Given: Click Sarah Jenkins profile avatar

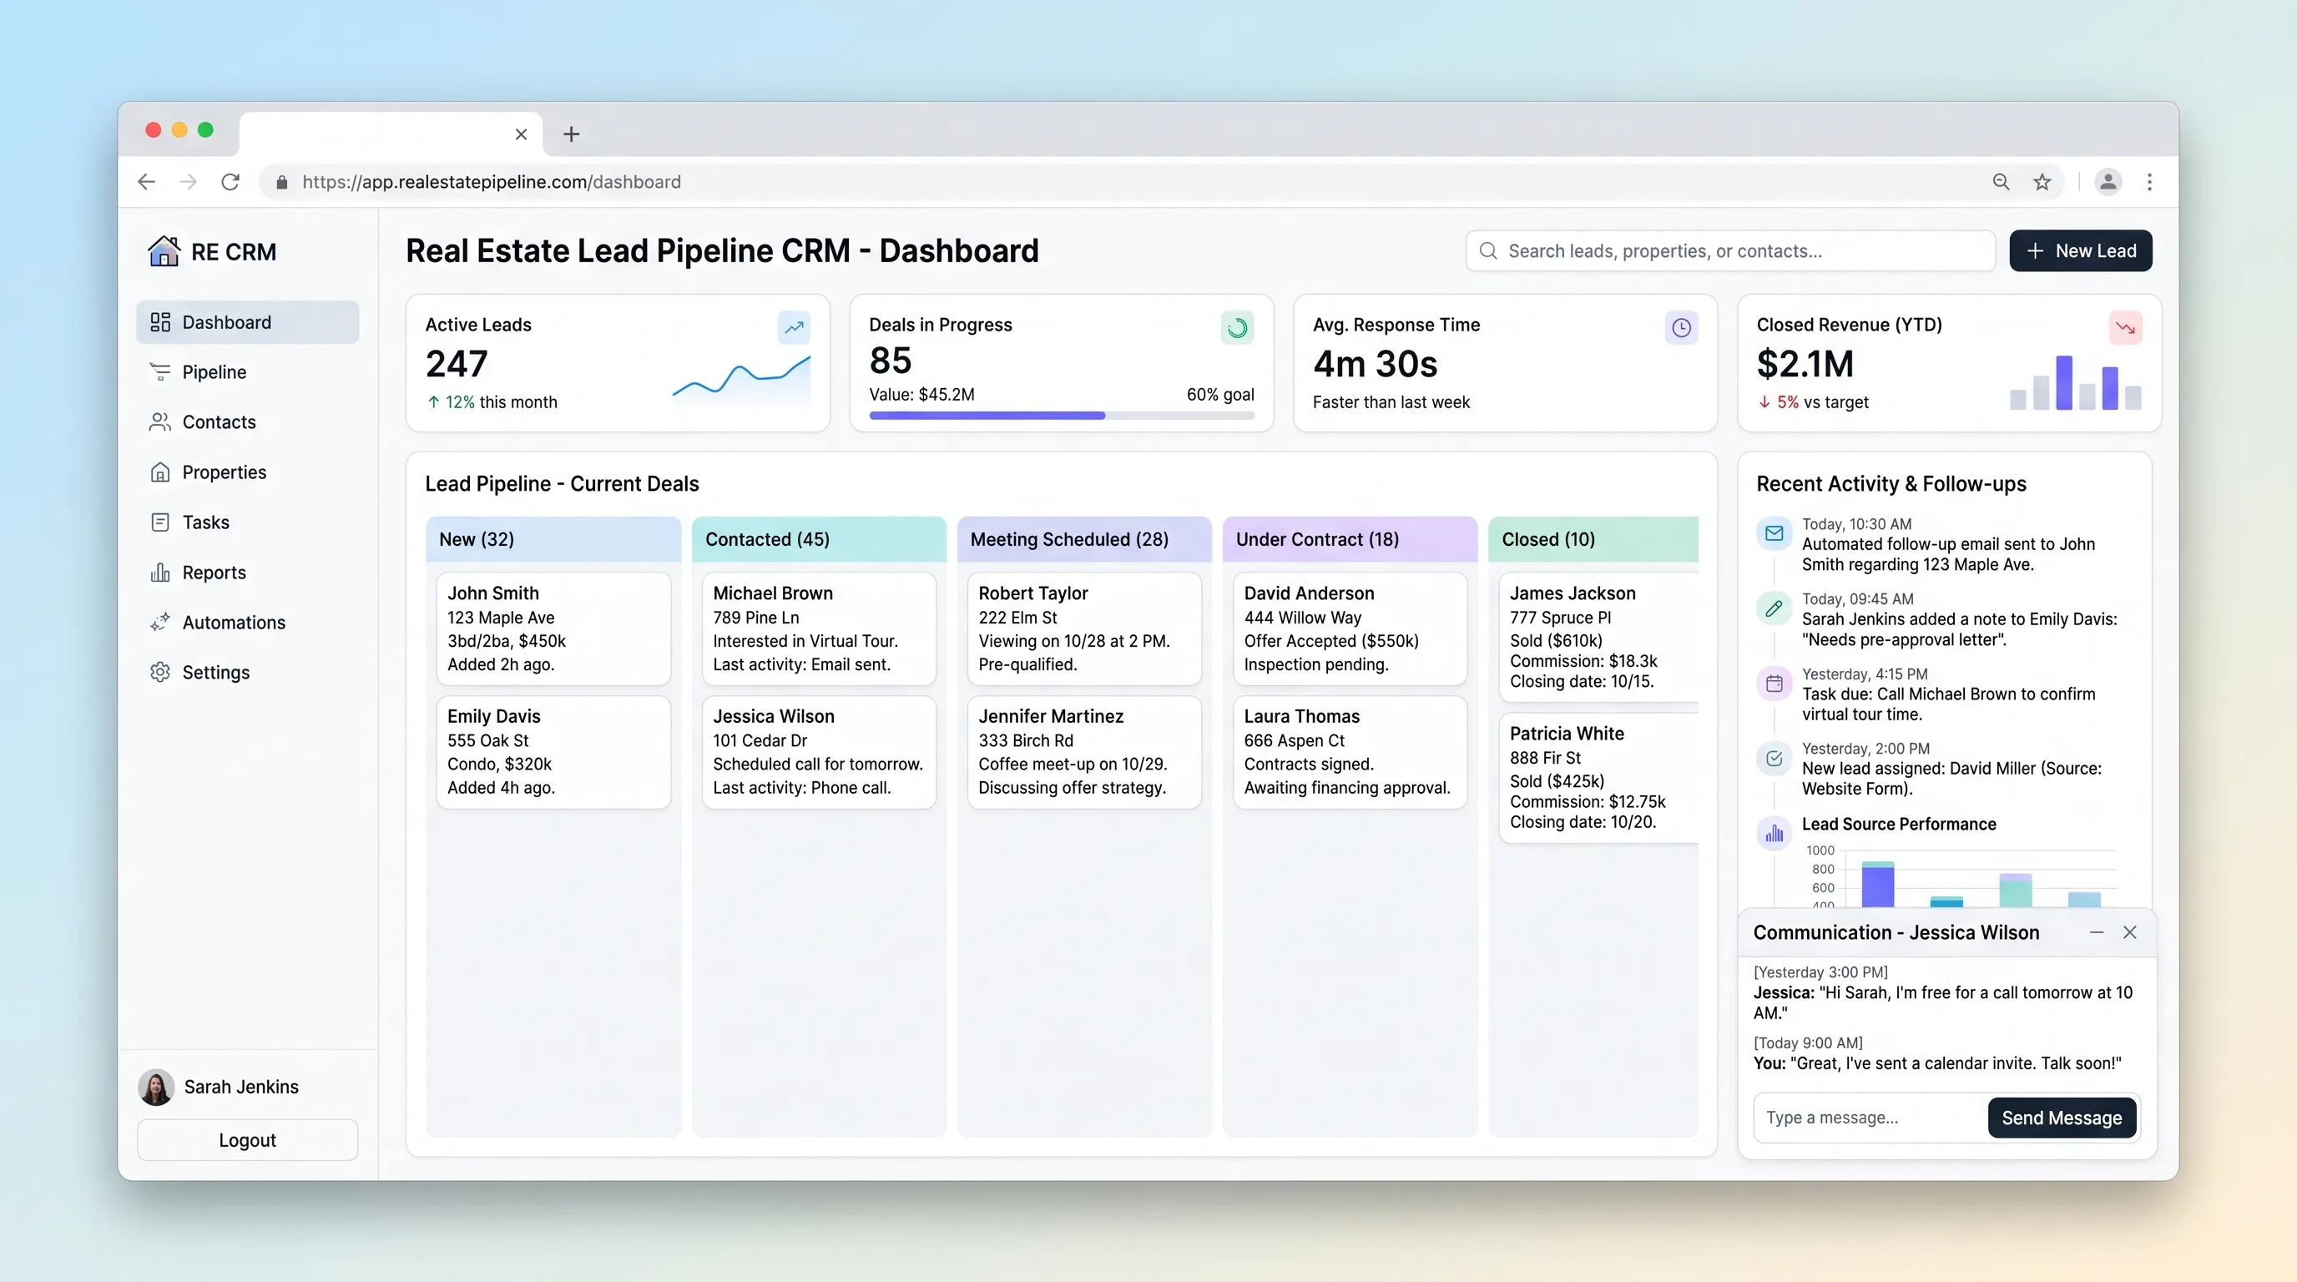Looking at the screenshot, I should click(x=156, y=1087).
